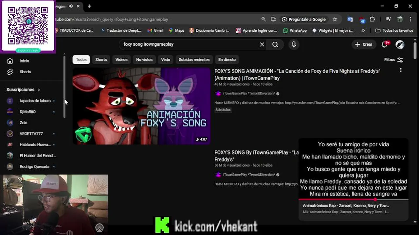Seek in the miniplayer red progress bar
The image size is (419, 235).
(354, 199)
